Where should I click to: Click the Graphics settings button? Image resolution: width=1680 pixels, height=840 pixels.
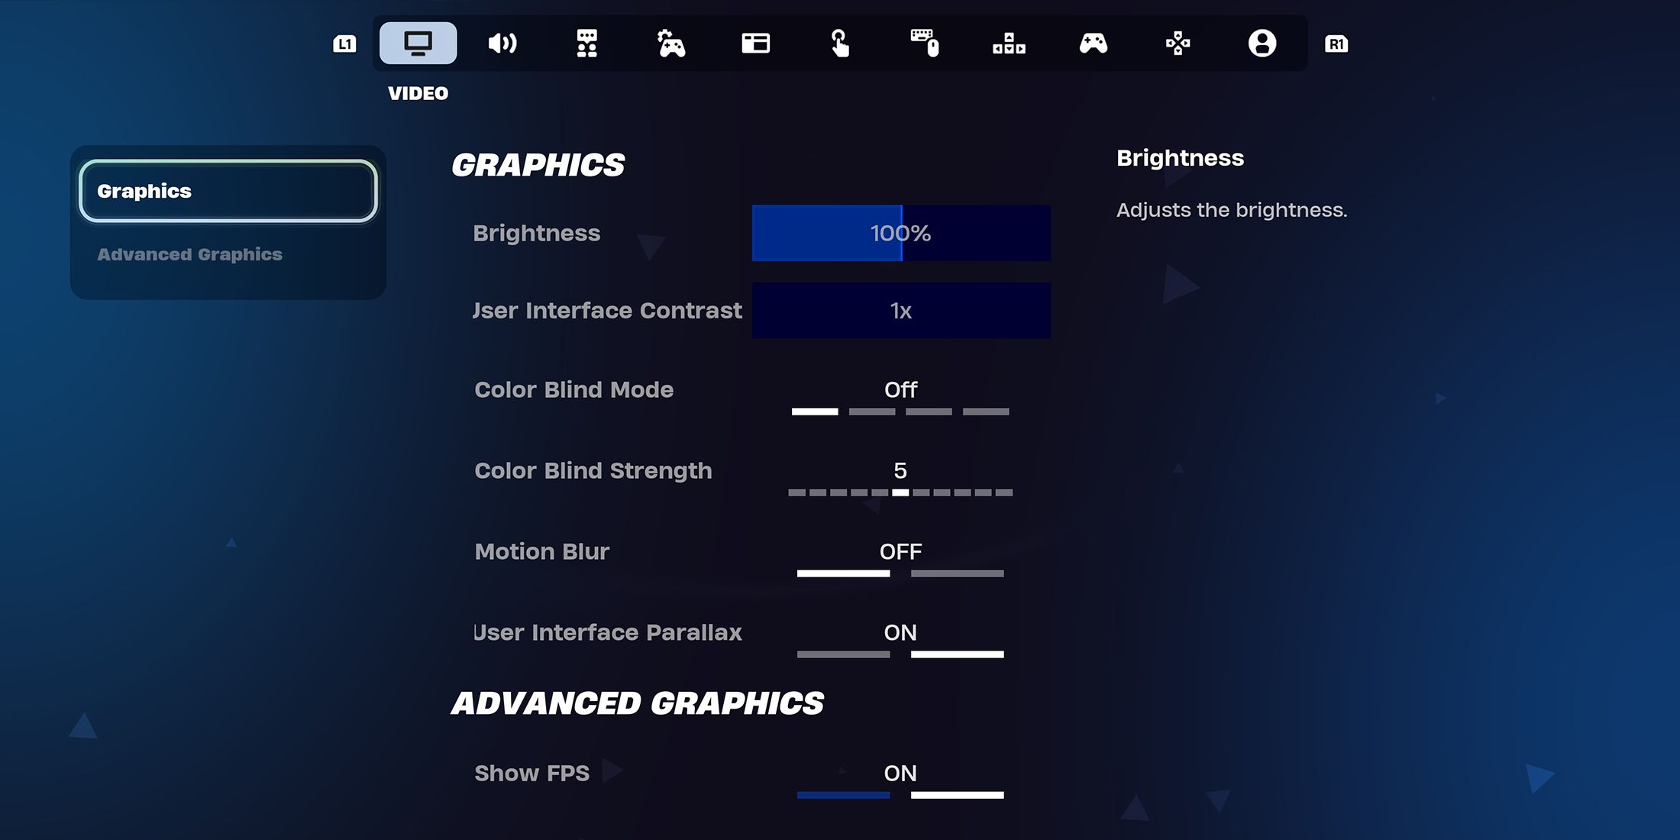(x=229, y=191)
